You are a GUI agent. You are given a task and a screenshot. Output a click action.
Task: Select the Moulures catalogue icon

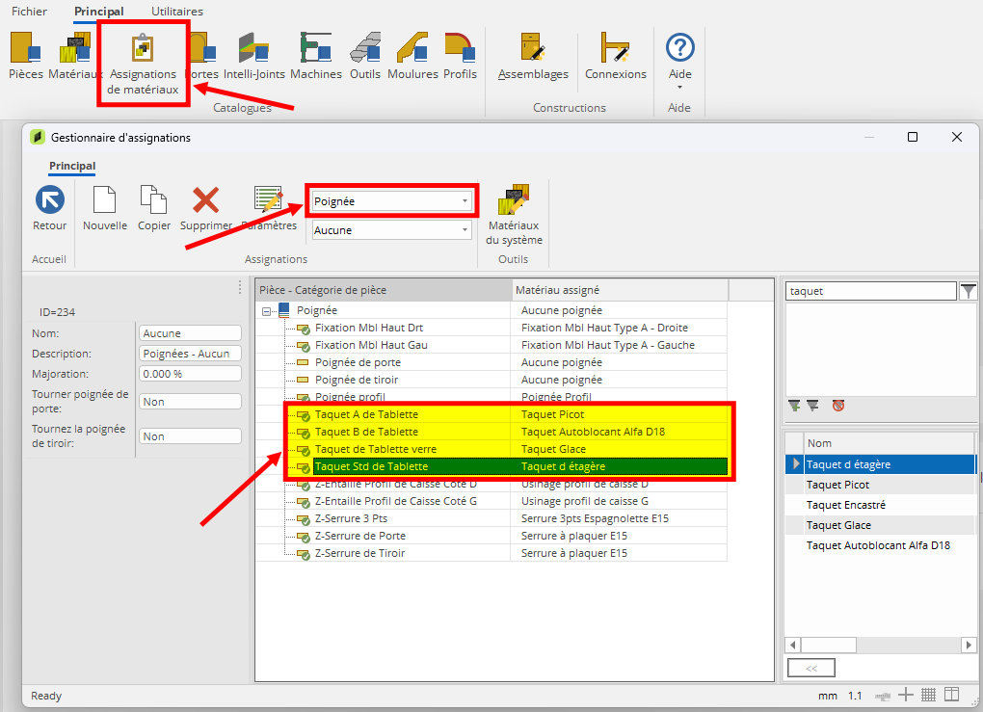coord(412,55)
